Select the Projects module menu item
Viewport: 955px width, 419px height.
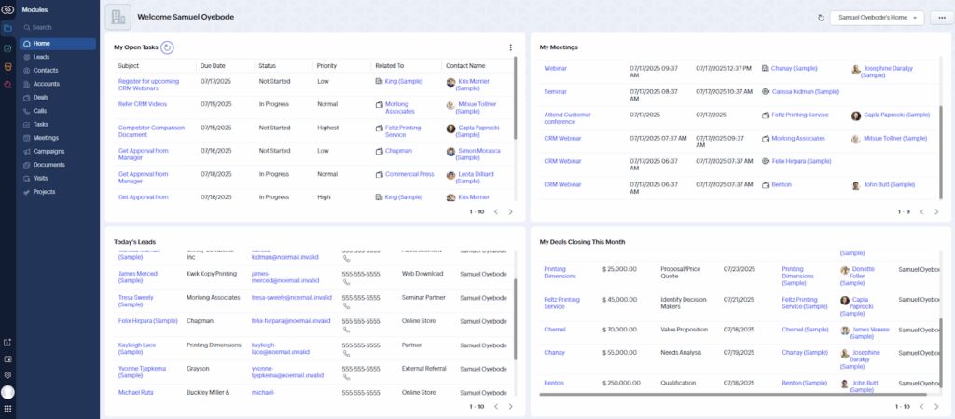[44, 191]
